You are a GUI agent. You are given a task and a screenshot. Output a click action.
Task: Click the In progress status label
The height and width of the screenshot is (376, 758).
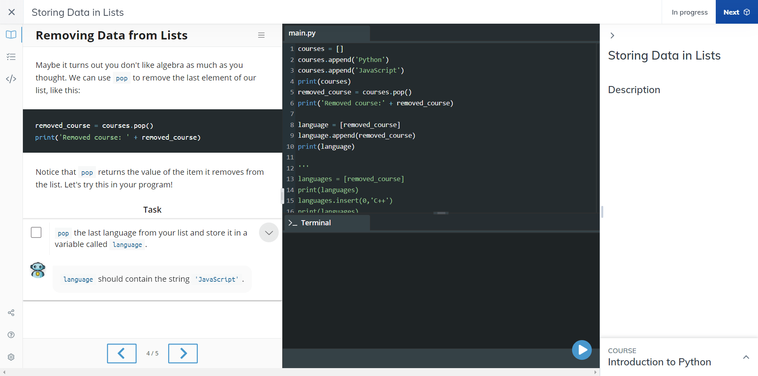pyautogui.click(x=690, y=12)
